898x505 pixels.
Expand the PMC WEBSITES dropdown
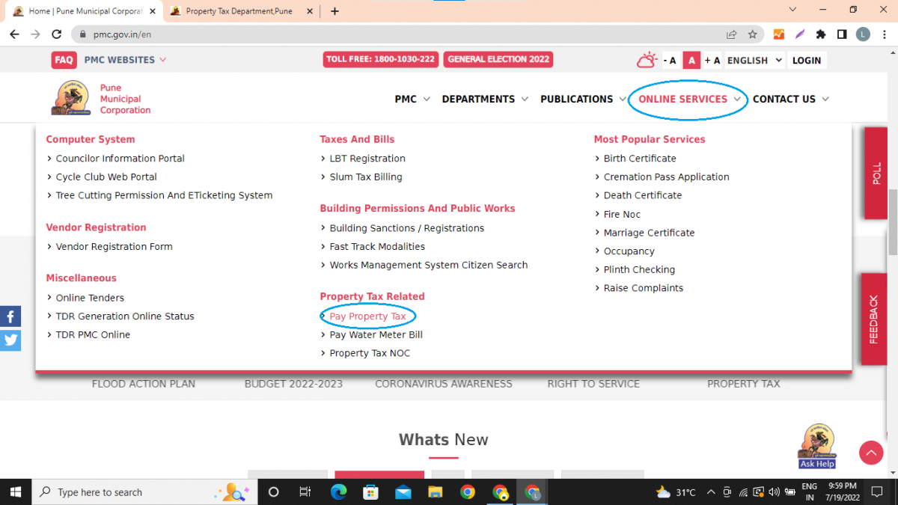(120, 60)
